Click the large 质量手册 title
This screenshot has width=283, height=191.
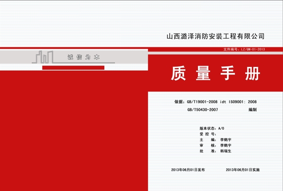coord(216,73)
